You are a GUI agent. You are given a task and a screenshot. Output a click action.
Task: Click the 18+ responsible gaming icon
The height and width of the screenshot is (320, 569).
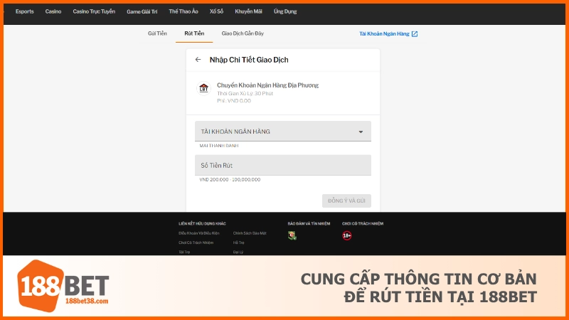click(x=347, y=236)
